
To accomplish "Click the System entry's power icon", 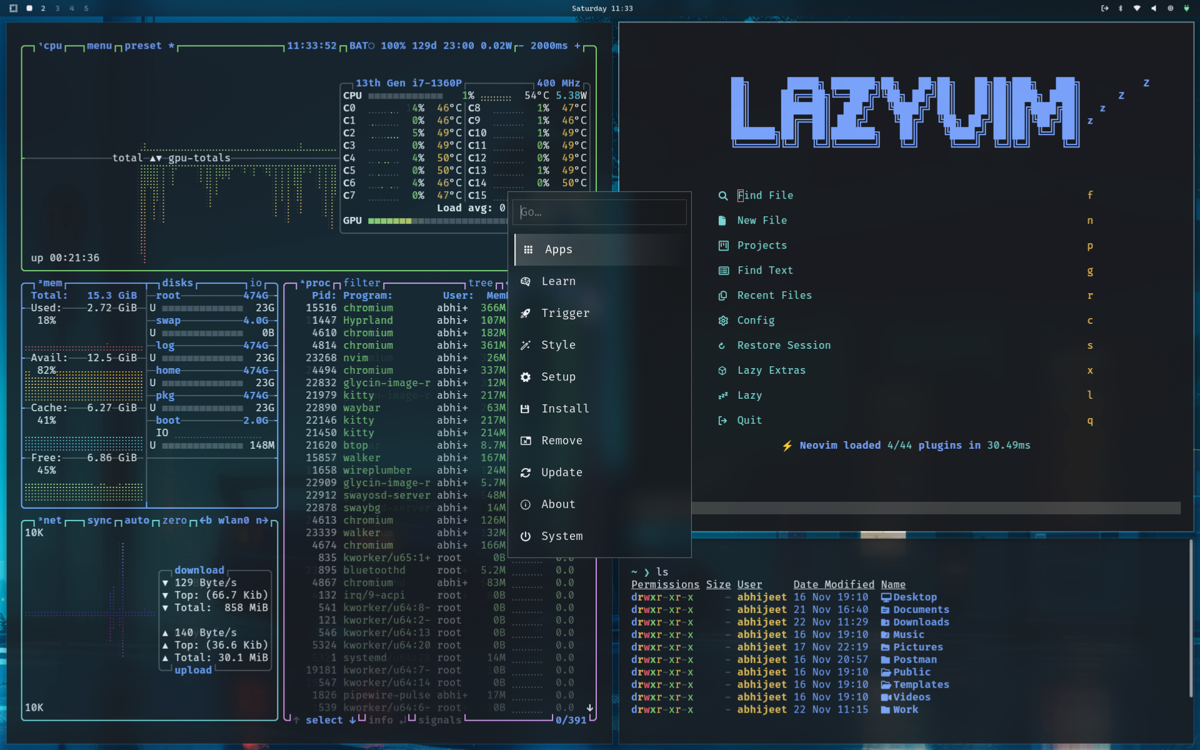I will [x=526, y=536].
